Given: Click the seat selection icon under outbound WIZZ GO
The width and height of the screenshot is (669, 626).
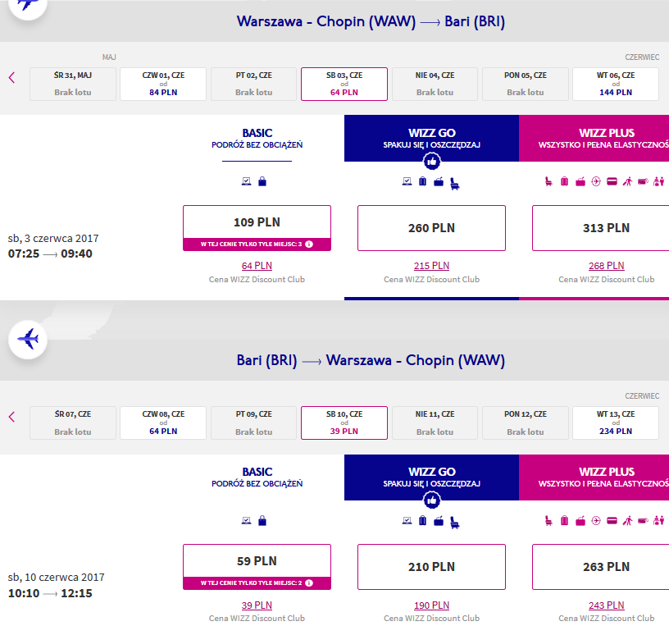Looking at the screenshot, I should click(455, 184).
